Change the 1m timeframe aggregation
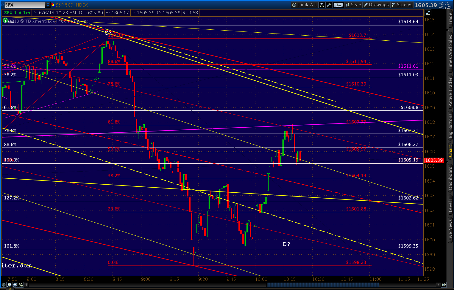The image size is (454, 290). pyautogui.click(x=338, y=5)
